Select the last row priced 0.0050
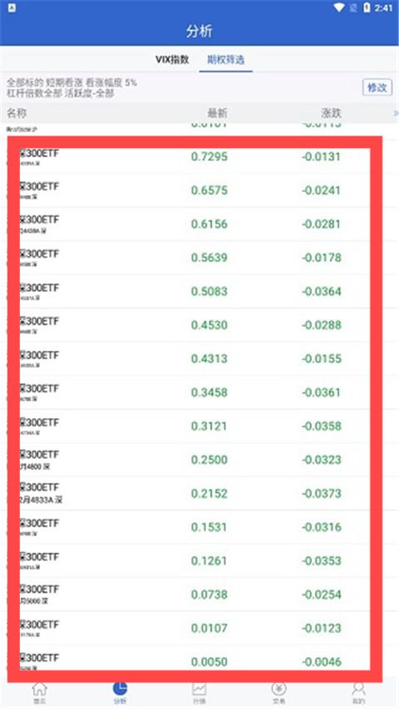399x709 pixels. pyautogui.click(x=199, y=662)
